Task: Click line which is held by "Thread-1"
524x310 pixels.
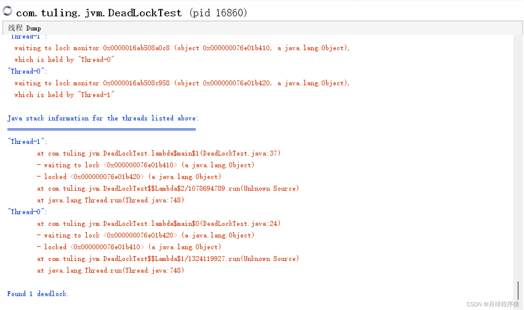Action: click(x=64, y=95)
